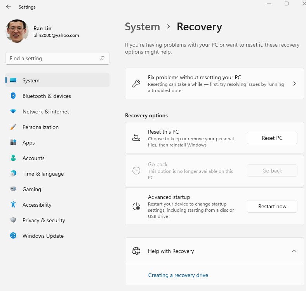Open the Ran Lin profile picture
This screenshot has width=306, height=291.
click(17, 31)
